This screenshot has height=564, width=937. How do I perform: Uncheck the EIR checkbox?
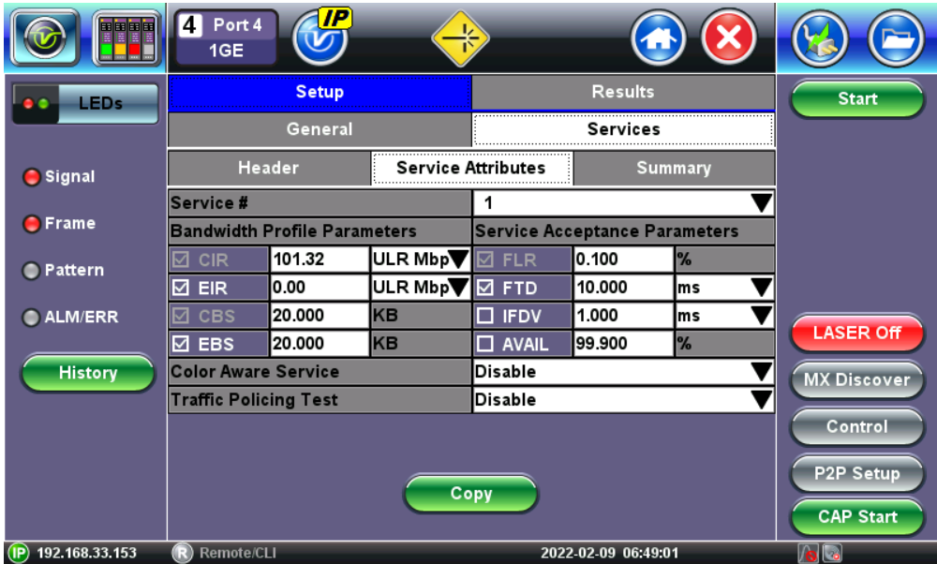[181, 288]
